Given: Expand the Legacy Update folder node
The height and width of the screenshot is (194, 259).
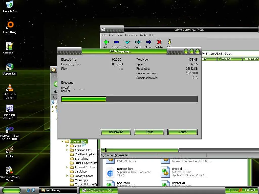Looking at the screenshot, I should (67, 176).
